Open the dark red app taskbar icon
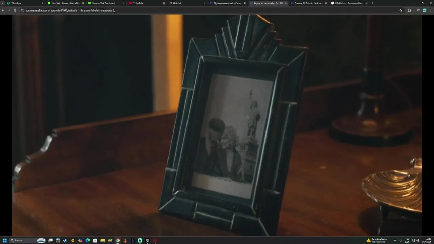Viewport: 434px width, 244px height. pyautogui.click(x=155, y=240)
